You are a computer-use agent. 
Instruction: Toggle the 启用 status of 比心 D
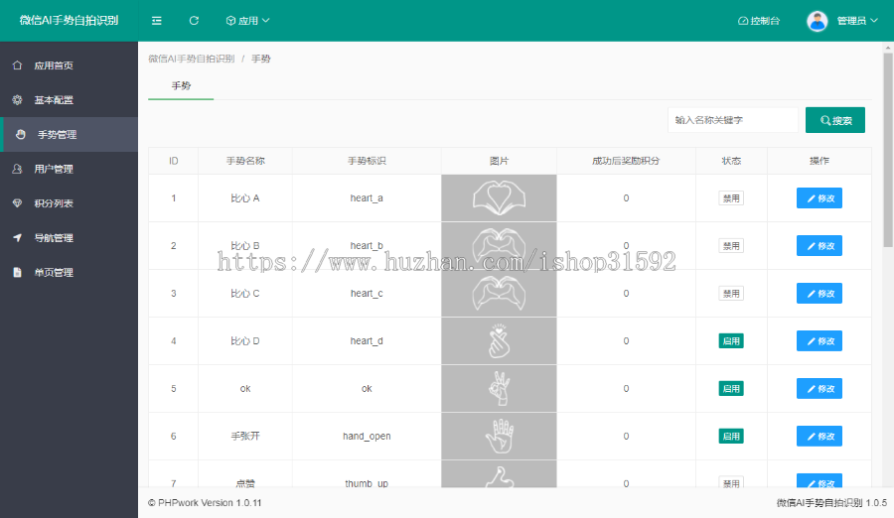[731, 340]
